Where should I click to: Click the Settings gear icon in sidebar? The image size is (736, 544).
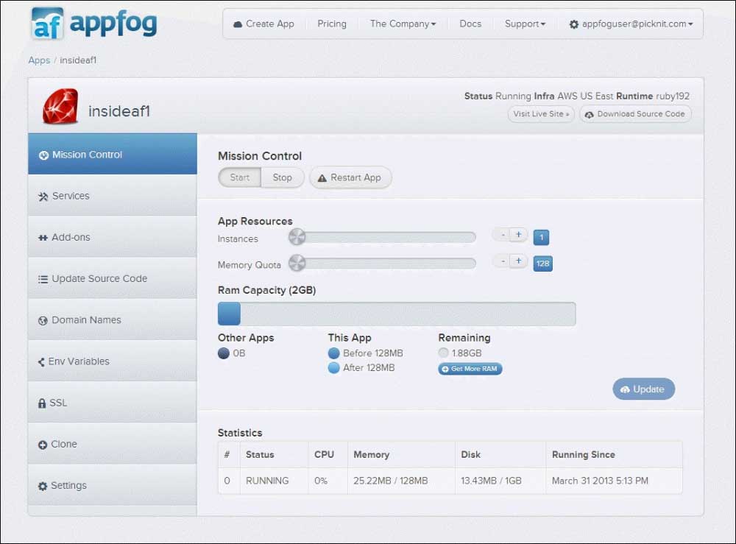(x=43, y=486)
